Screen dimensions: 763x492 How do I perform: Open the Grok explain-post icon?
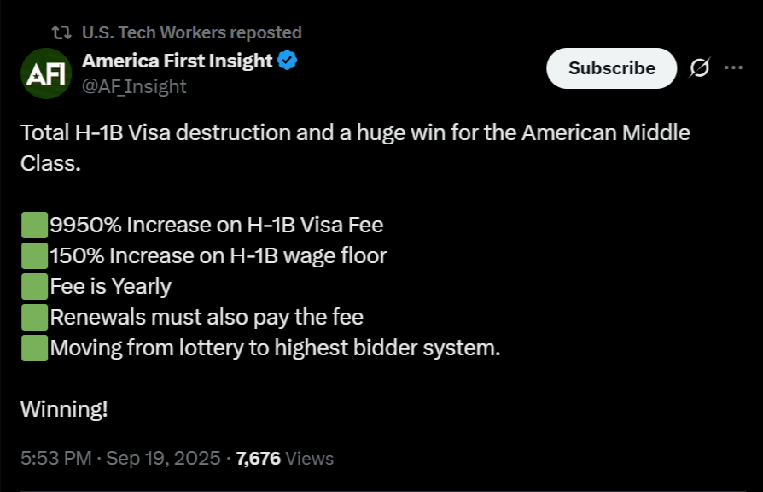pyautogui.click(x=699, y=67)
